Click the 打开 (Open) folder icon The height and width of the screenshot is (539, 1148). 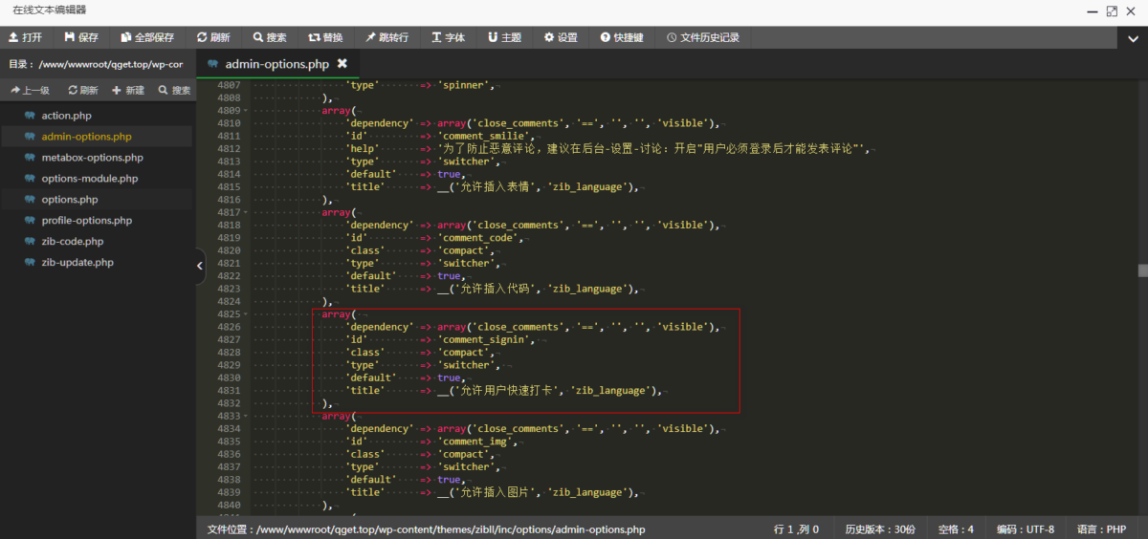[14, 37]
